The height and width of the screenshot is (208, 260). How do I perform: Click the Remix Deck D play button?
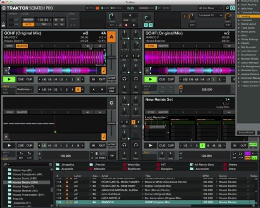click(x=151, y=146)
